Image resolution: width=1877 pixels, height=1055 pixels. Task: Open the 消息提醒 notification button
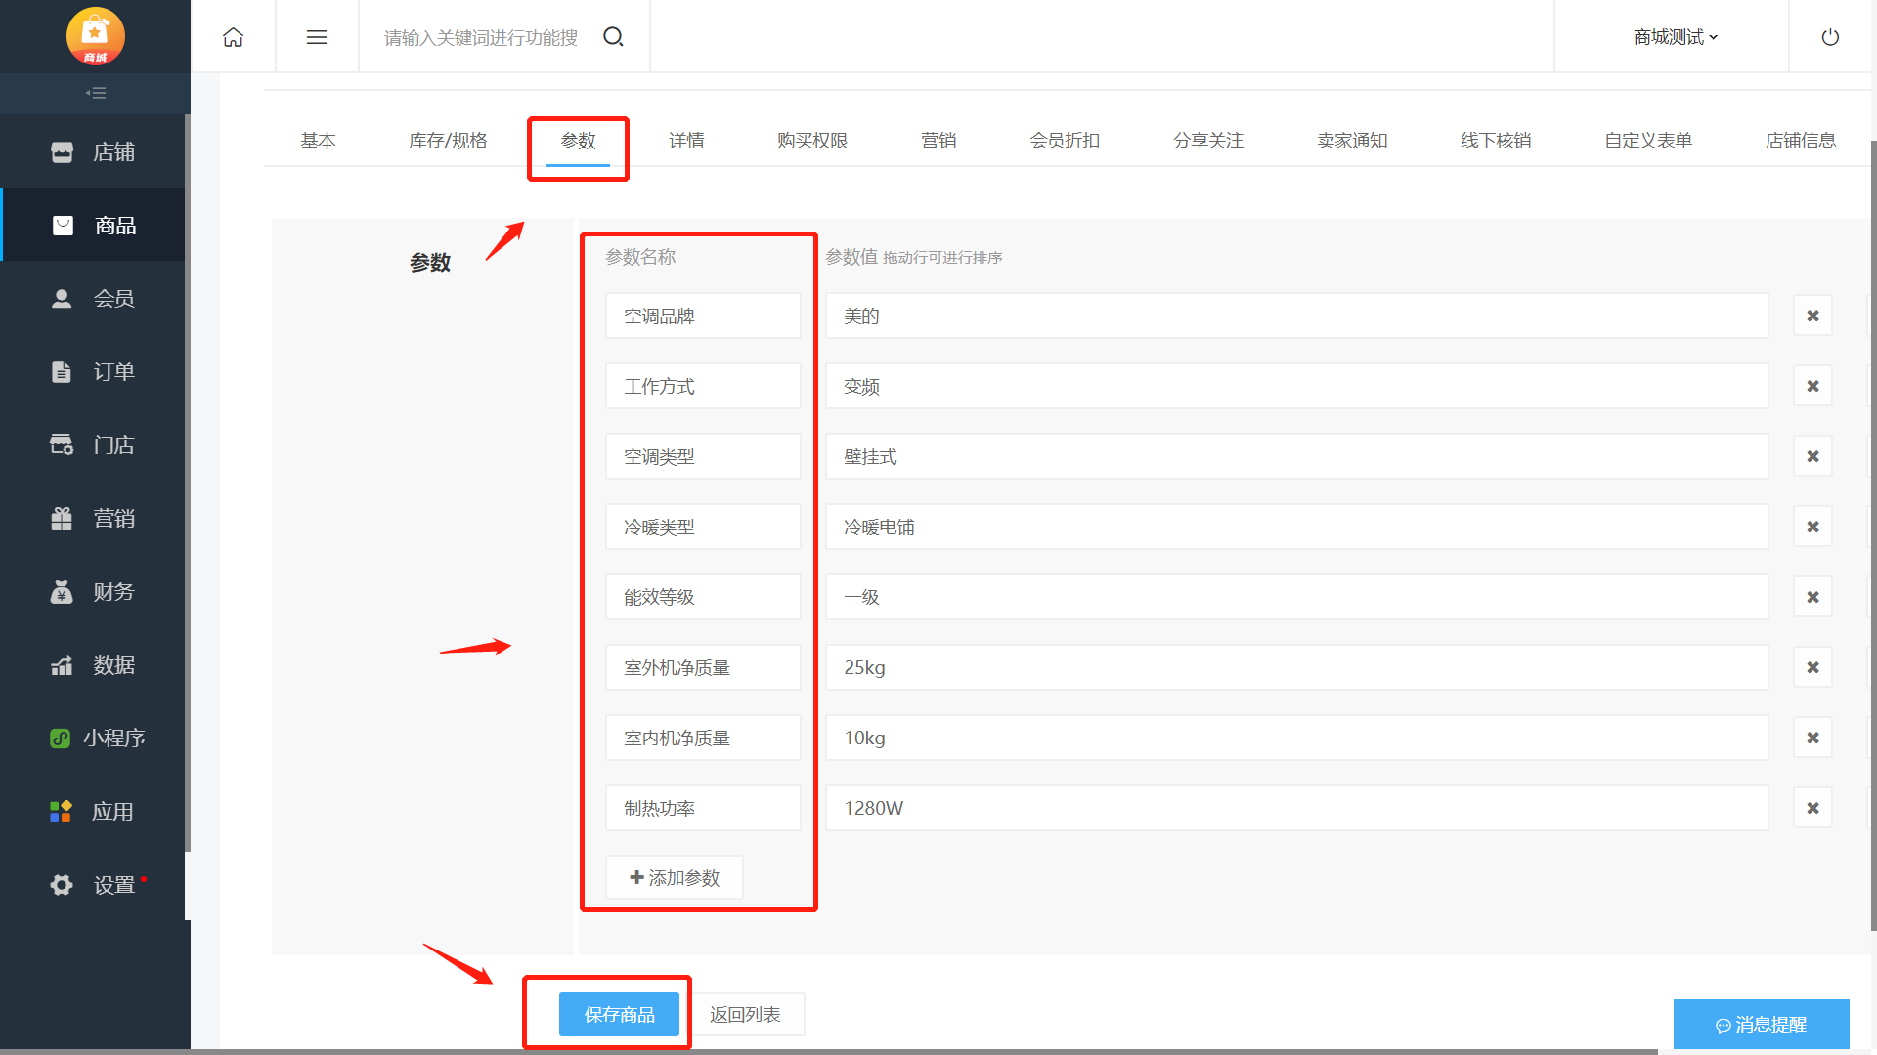1761,1024
